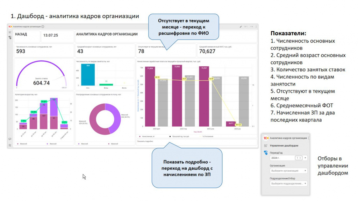This screenshot has height=201, width=358.
Task: Click the pencil edit icon in dashboard toolbar
Action: (241, 27)
